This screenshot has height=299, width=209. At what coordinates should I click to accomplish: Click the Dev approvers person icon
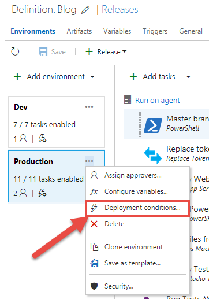pos(23,138)
